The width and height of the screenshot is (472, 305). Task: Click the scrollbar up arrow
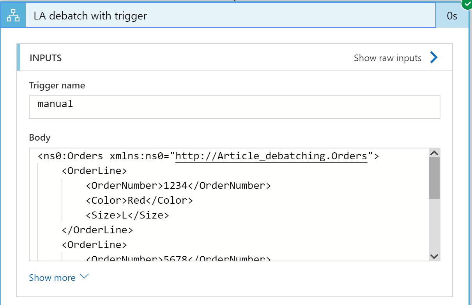coord(433,153)
